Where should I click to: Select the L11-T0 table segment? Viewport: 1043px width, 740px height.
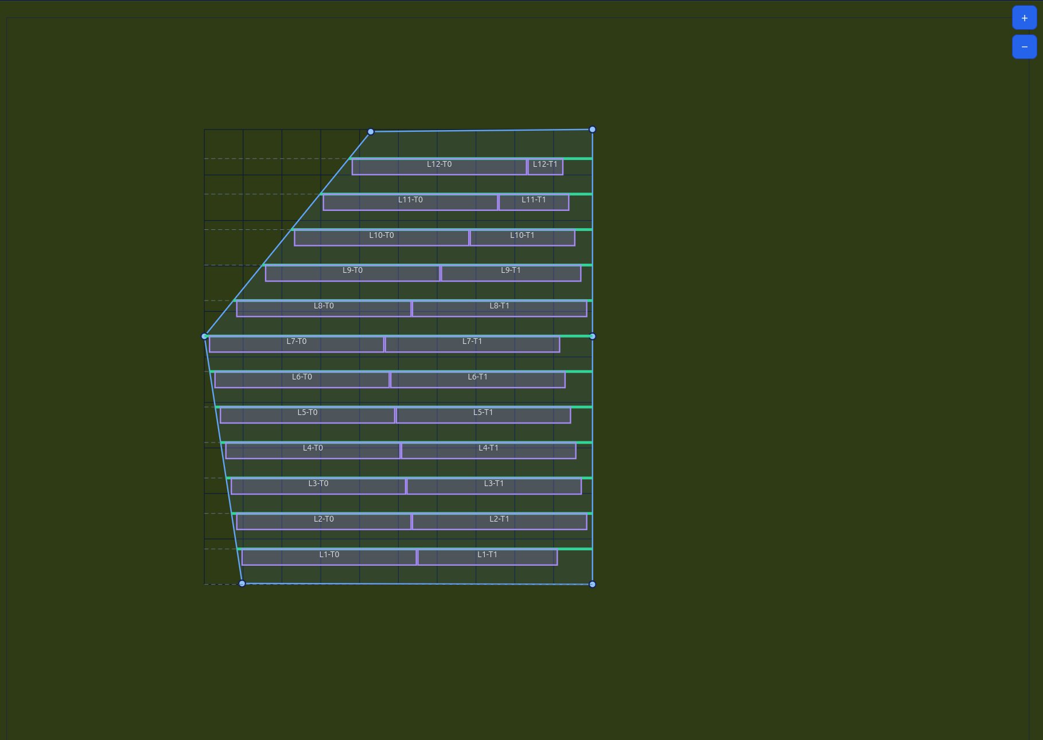411,200
